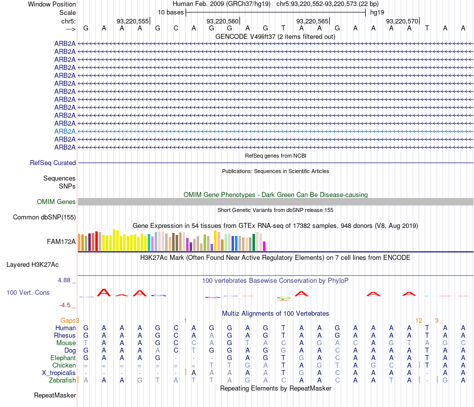Select the Zebrafish alignment row label

(x=62, y=381)
